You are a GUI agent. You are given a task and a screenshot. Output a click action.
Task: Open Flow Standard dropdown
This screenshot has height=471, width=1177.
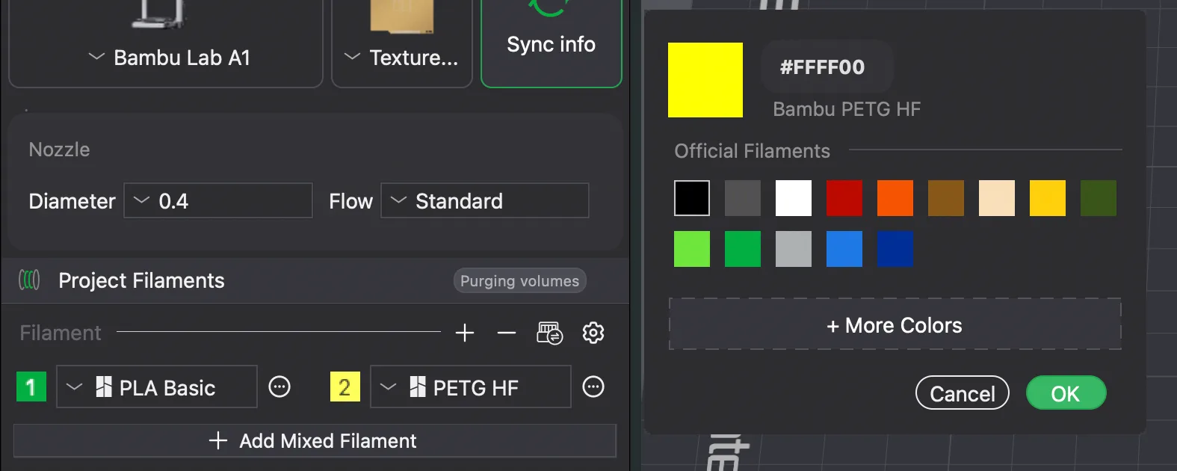pos(485,200)
